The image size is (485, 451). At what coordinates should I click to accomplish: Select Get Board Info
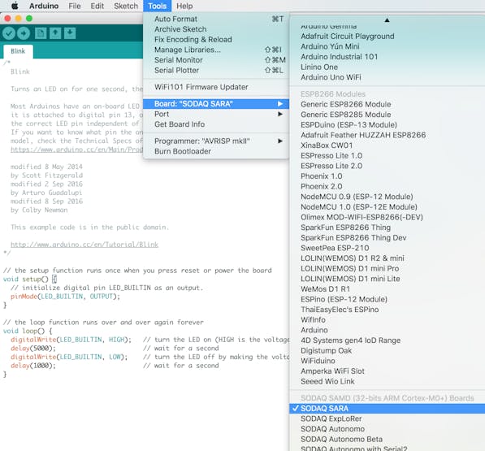pos(216,124)
